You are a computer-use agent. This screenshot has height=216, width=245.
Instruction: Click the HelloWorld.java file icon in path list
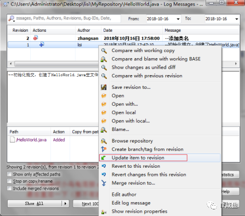pos(12,140)
